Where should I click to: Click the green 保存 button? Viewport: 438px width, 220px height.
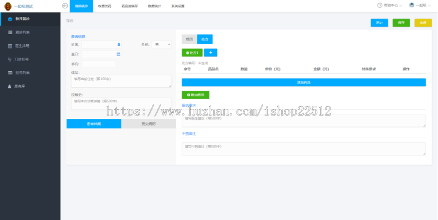(401, 23)
